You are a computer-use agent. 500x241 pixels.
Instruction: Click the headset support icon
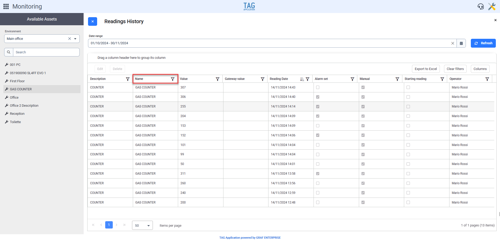(480, 7)
